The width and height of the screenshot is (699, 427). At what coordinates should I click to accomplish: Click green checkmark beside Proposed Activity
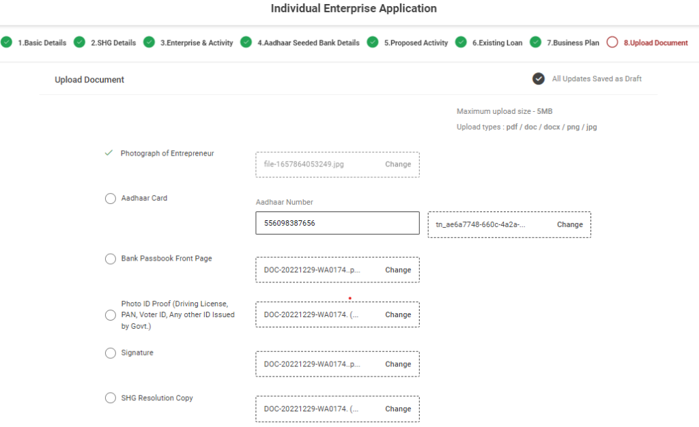[372, 42]
